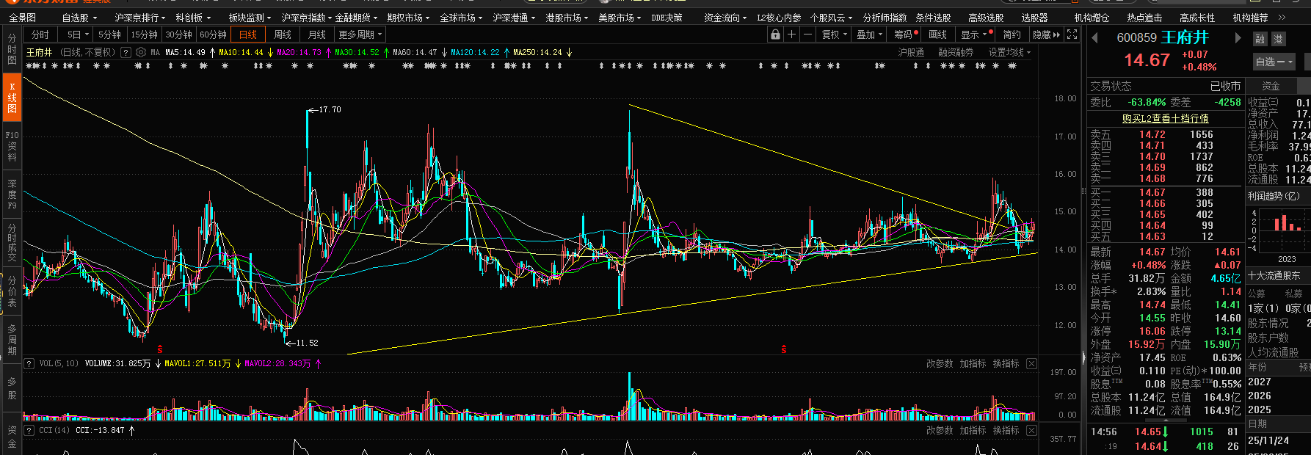Select K线图 in left sidebar
The height and width of the screenshot is (455, 1311).
[12, 97]
